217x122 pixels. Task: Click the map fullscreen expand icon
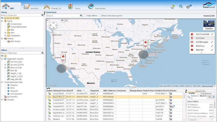66,20
